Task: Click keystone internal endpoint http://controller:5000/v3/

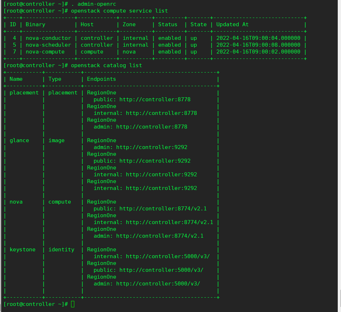Action: (168, 256)
